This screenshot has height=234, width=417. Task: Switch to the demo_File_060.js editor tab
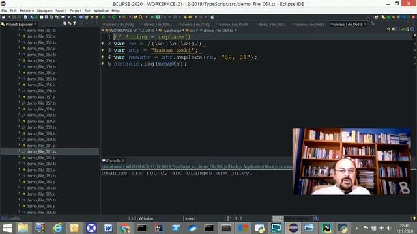pyautogui.click(x=308, y=25)
